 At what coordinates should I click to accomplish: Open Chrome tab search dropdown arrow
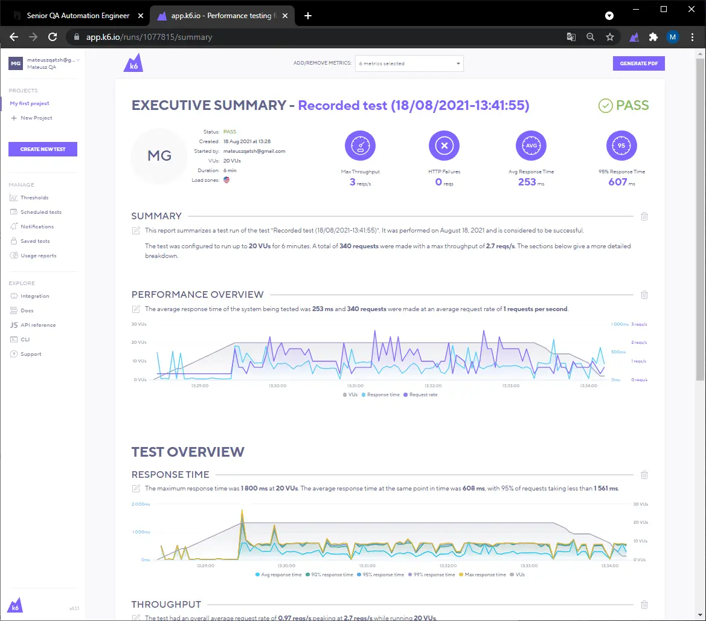tap(609, 16)
